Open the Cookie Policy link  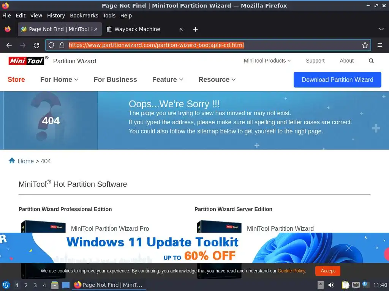point(291,271)
